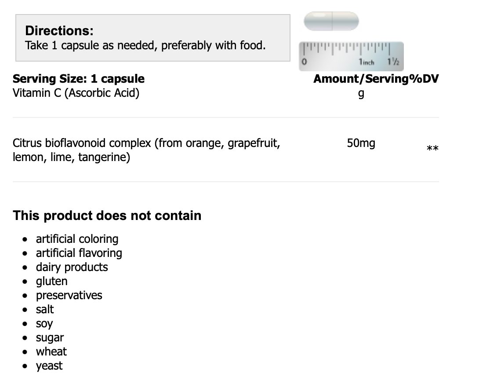Select the preservatives list item
Image resolution: width=479 pixels, height=381 pixels.
point(69,295)
